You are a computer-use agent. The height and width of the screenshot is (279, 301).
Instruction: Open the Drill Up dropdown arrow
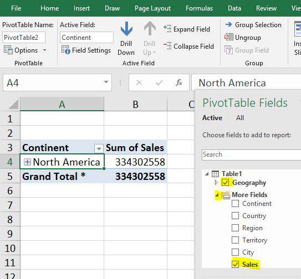pos(154,52)
